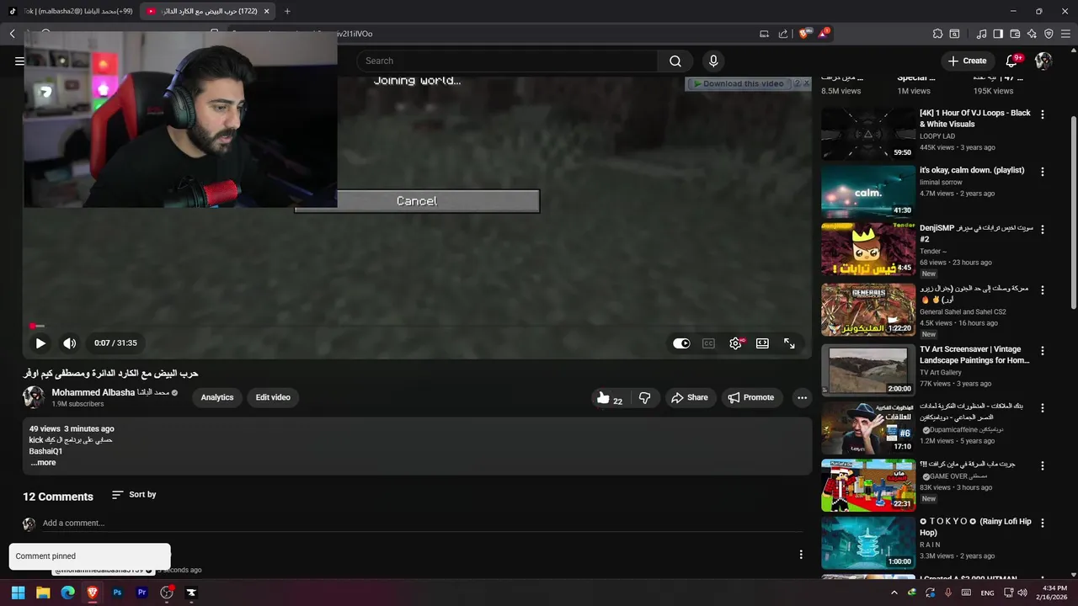Mute the video volume
The width and height of the screenshot is (1078, 606).
point(70,343)
